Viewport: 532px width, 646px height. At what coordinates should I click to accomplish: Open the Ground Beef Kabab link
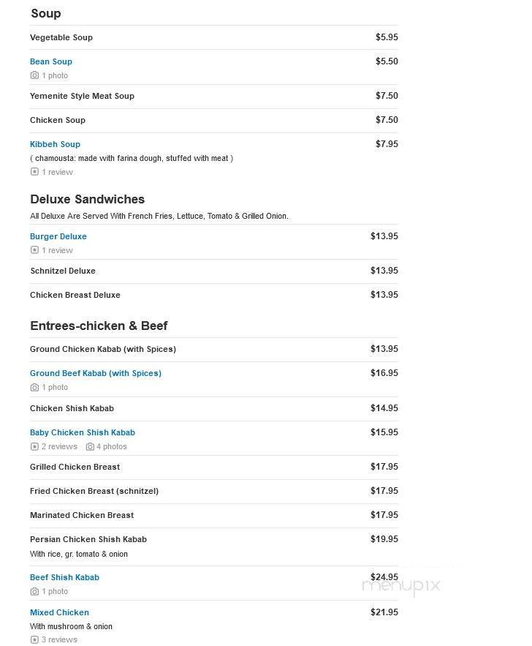[x=96, y=373]
